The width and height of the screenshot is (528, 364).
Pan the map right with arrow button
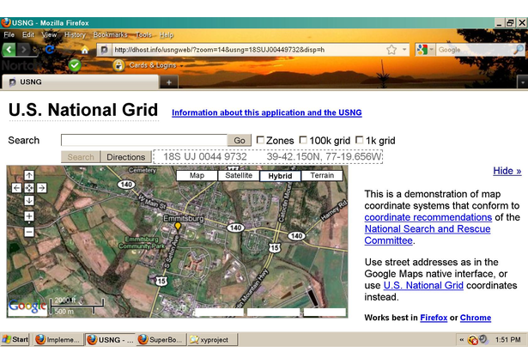pyautogui.click(x=41, y=187)
